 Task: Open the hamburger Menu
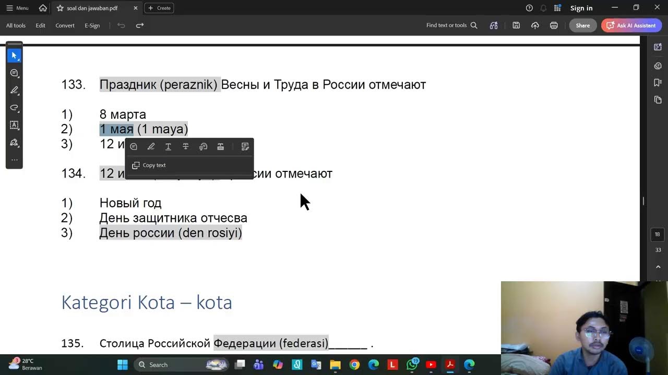(x=17, y=8)
